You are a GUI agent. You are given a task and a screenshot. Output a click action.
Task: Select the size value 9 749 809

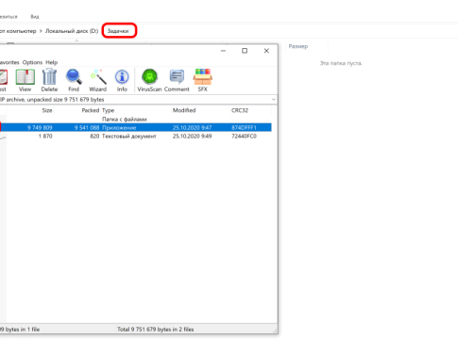click(x=40, y=127)
